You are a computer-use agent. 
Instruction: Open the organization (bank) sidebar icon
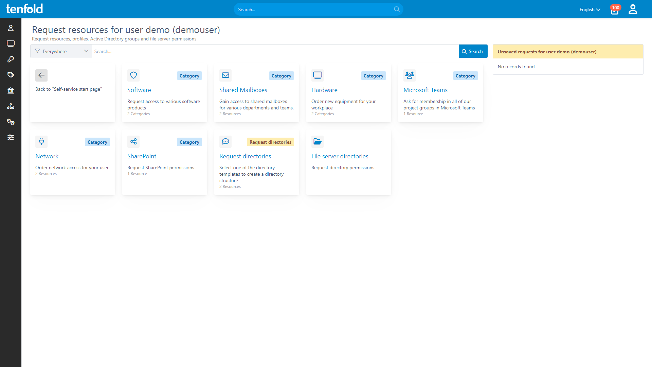coord(11,90)
